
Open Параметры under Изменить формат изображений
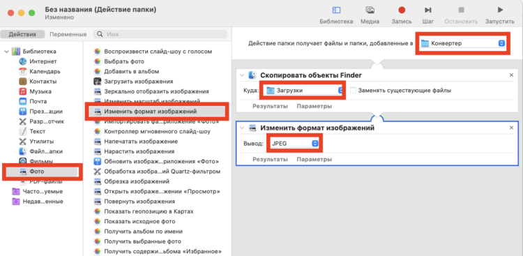[x=314, y=159]
